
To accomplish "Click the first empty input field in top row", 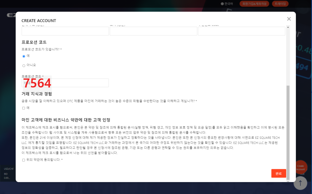I will [65, 31].
